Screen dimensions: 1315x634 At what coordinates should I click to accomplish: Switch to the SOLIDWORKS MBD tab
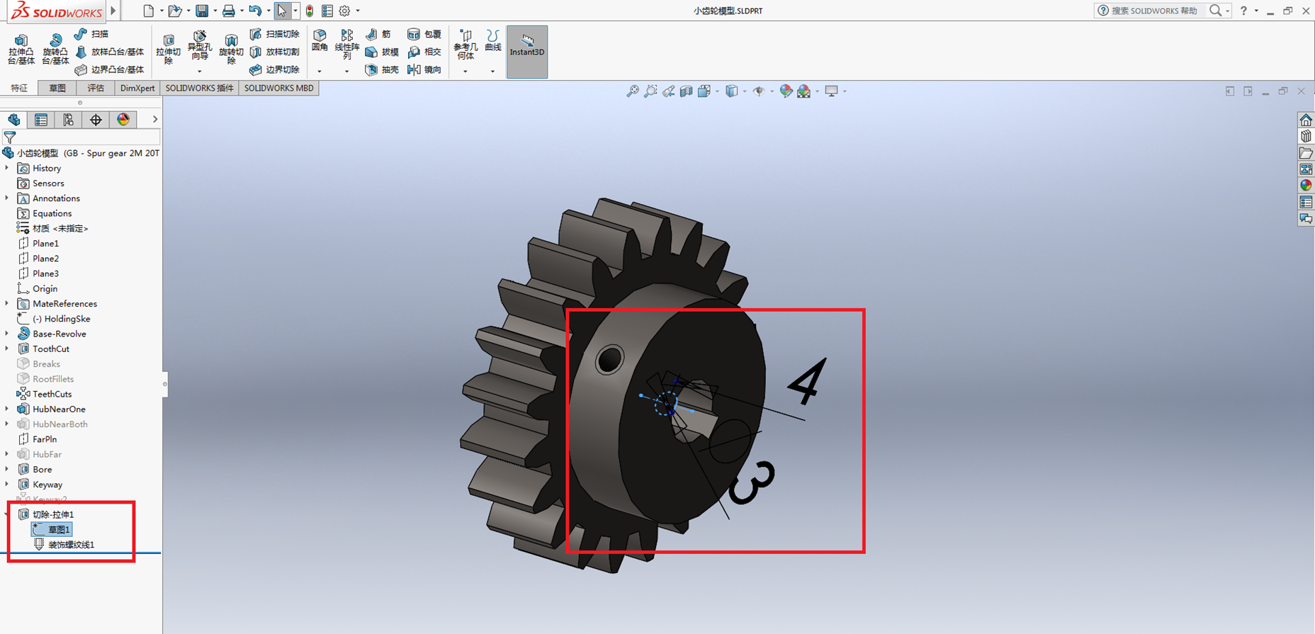[278, 88]
